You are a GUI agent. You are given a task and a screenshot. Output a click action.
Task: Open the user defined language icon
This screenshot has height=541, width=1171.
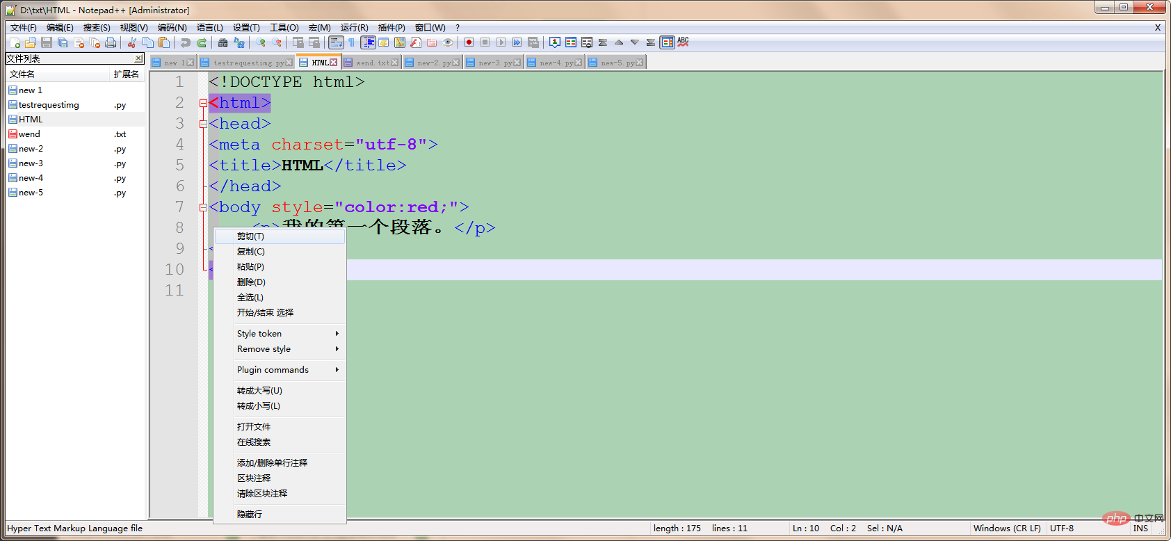(x=384, y=42)
